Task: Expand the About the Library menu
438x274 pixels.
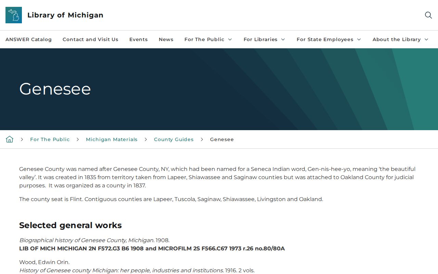Action: pyautogui.click(x=400, y=39)
